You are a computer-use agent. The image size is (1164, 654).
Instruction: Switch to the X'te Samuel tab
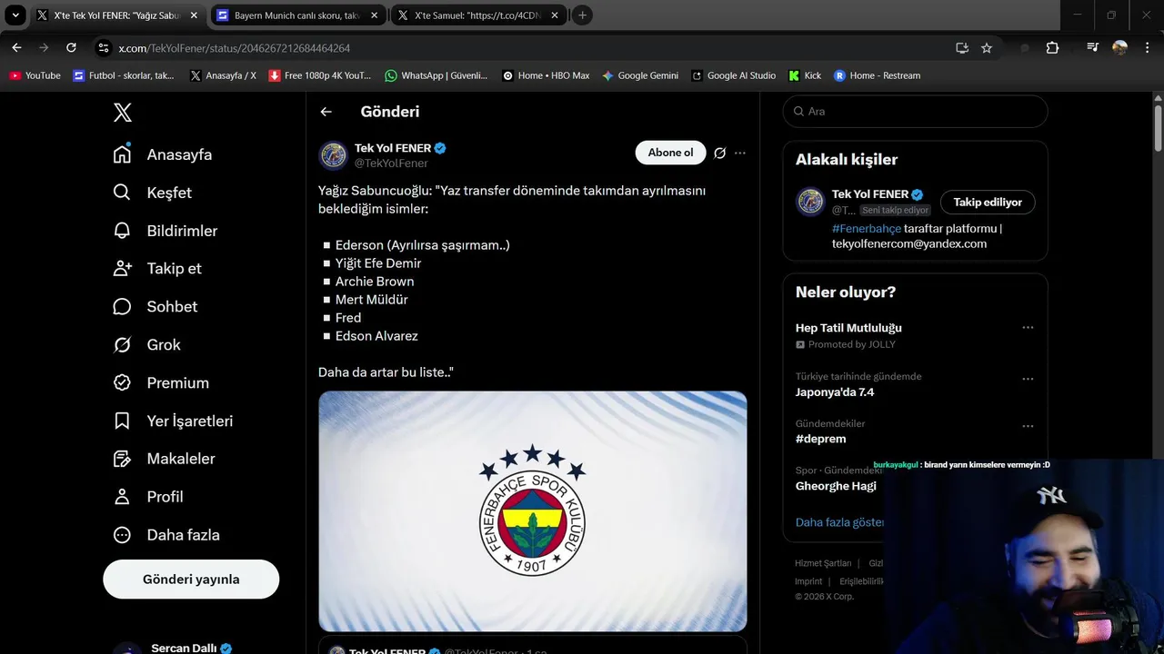pos(478,15)
